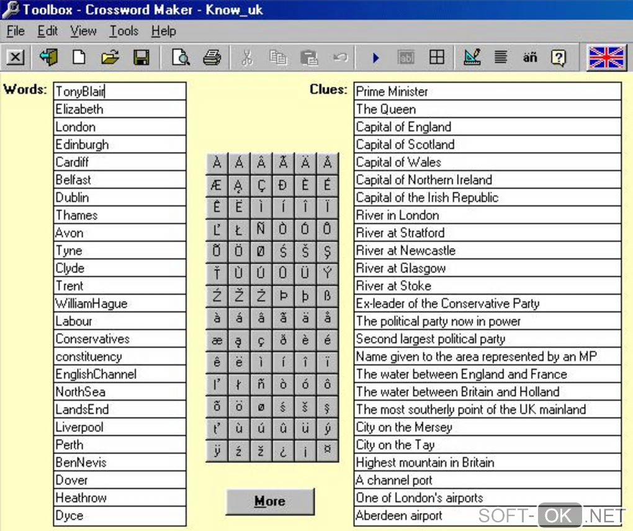
Task: Click the greyed text box icon
Action: click(406, 57)
